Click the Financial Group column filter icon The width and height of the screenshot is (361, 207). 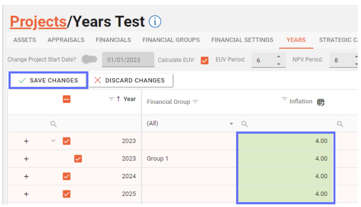195,102
